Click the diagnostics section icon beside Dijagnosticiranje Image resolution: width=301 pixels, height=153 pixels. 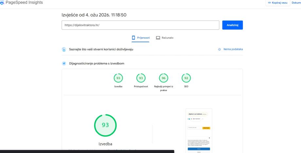64,63
